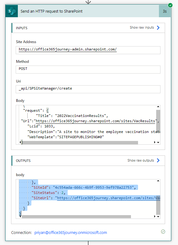Viewport: 178px width, 245px height.
Task: Click the VacResults Url in the request body
Action: point(95,121)
